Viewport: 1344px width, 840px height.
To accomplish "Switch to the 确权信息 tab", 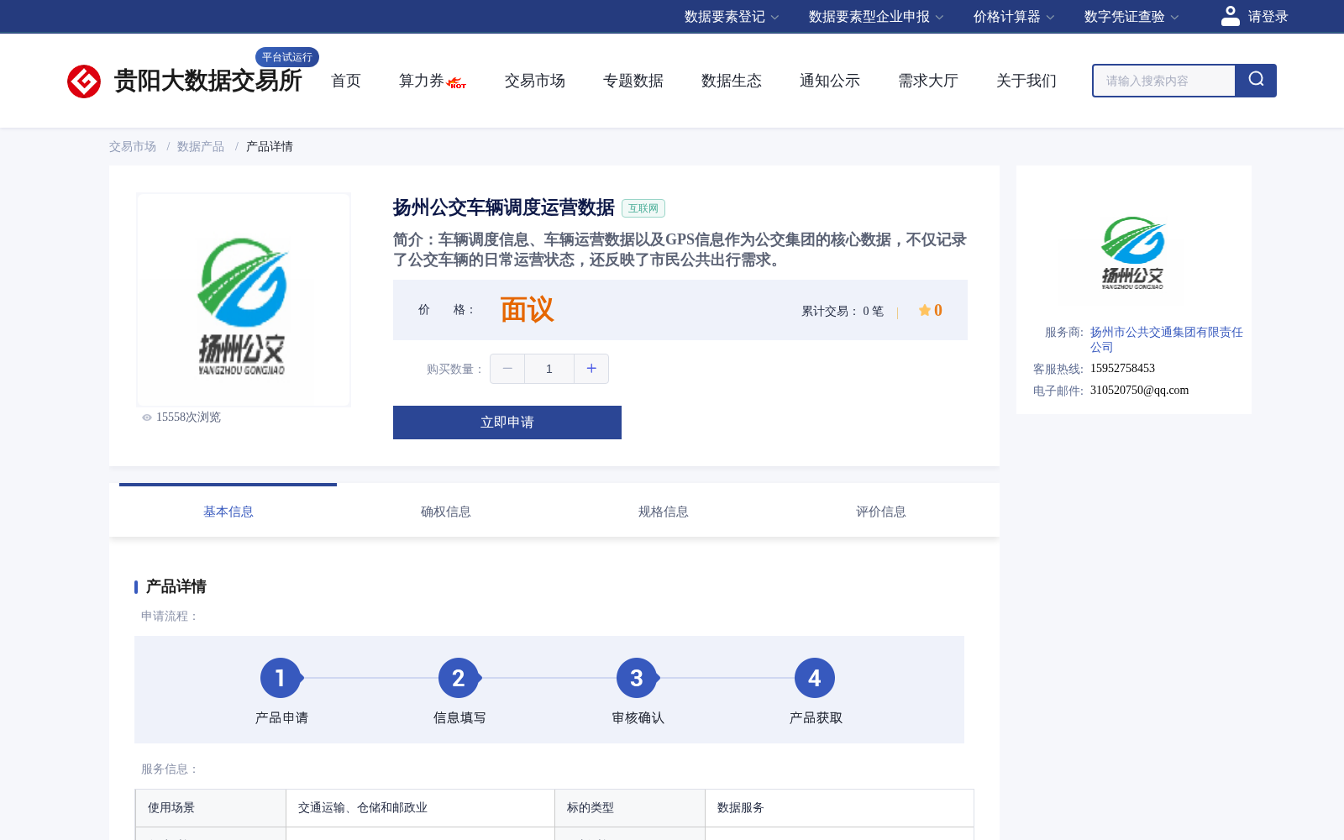I will [x=446, y=512].
